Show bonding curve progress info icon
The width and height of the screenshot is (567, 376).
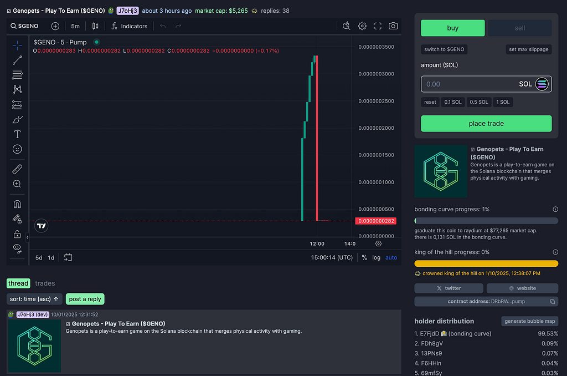pyautogui.click(x=555, y=210)
